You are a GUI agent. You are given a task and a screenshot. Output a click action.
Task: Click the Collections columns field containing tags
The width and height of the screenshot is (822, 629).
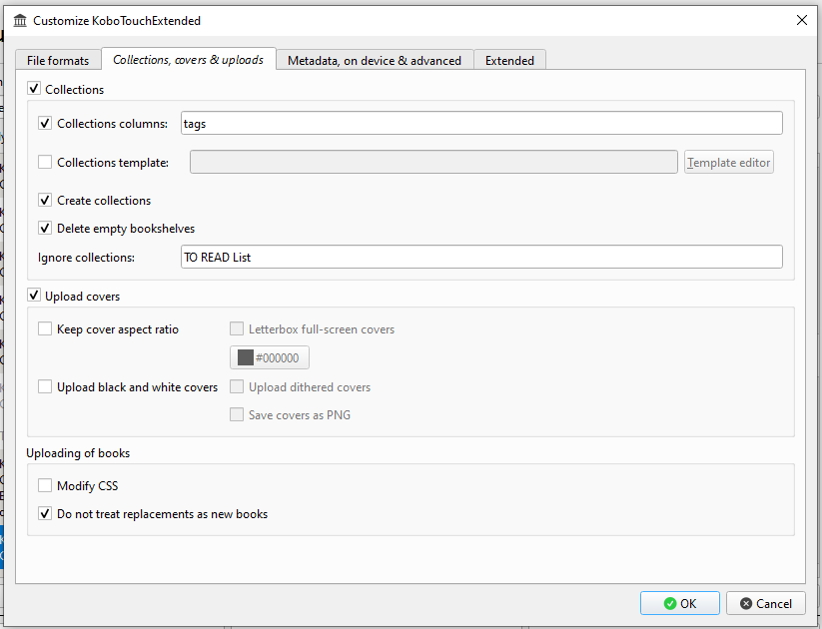pyautogui.click(x=481, y=123)
